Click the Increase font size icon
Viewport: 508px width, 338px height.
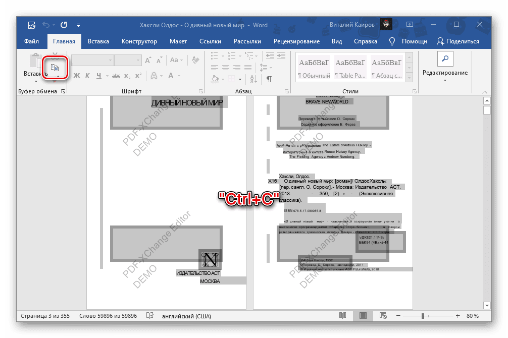pyautogui.click(x=148, y=60)
